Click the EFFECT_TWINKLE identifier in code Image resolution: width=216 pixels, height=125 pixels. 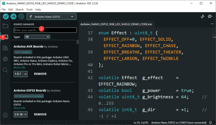pyautogui.click(x=160, y=58)
